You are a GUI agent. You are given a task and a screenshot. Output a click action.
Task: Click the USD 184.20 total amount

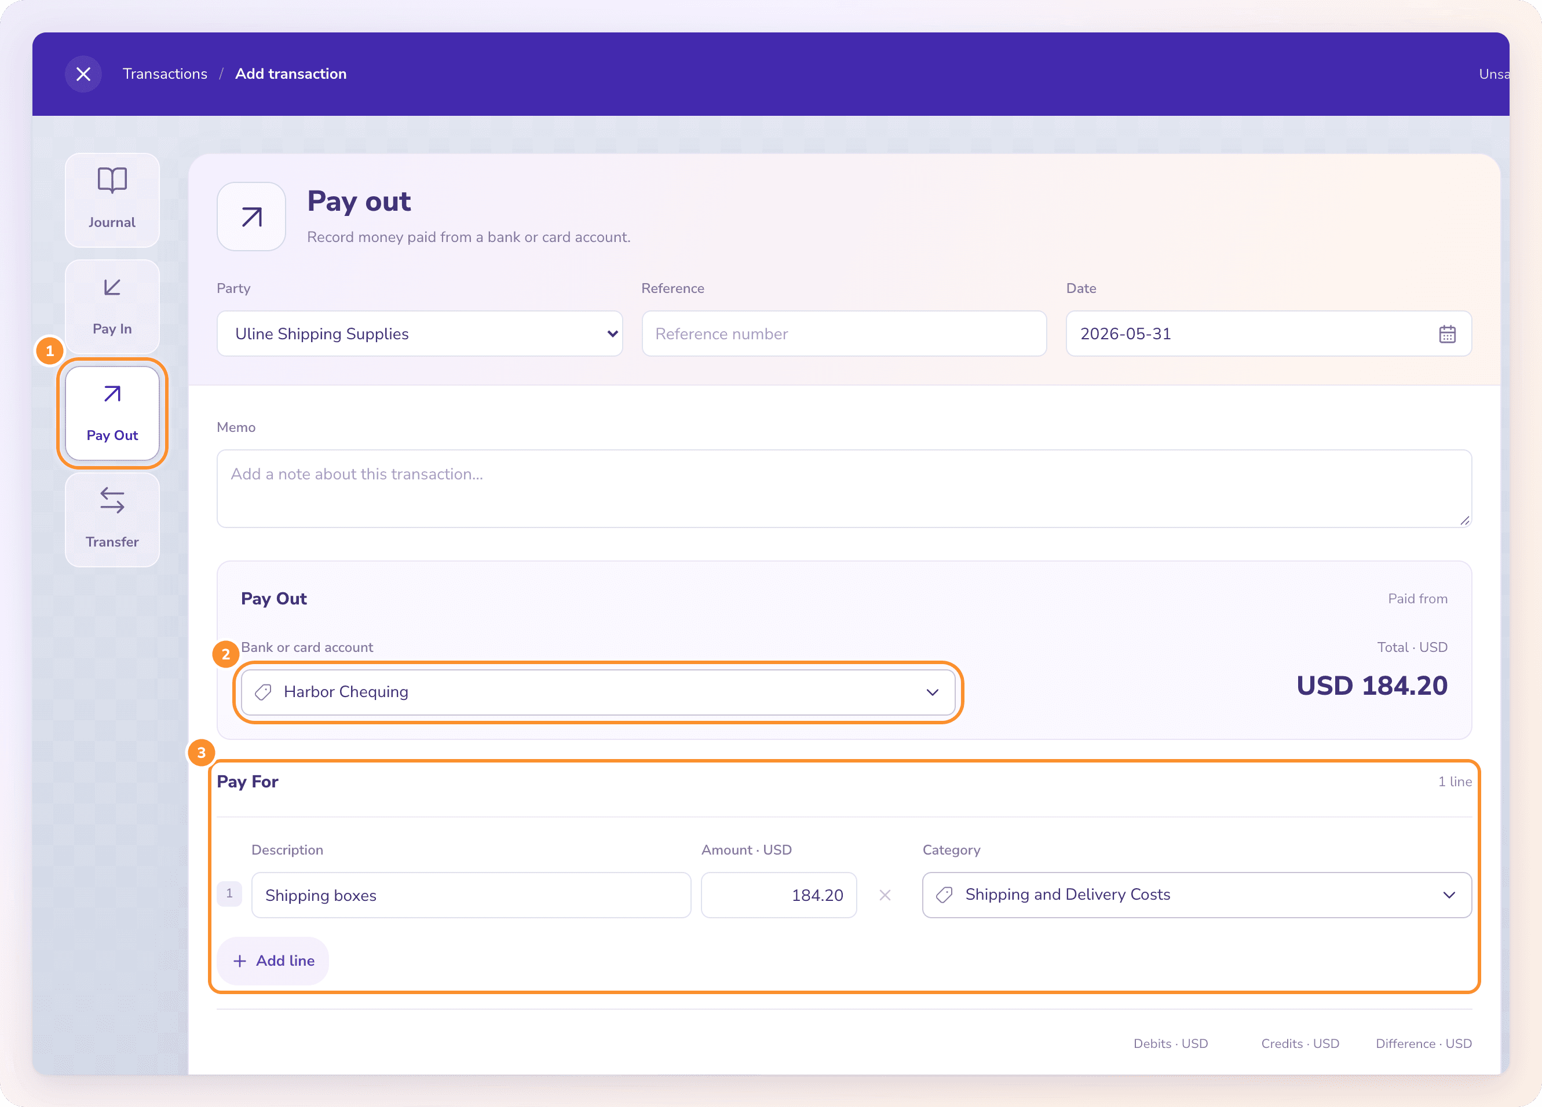(x=1371, y=686)
